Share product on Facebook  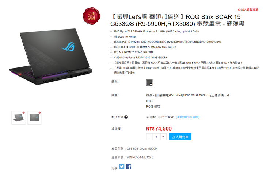[129, 167]
